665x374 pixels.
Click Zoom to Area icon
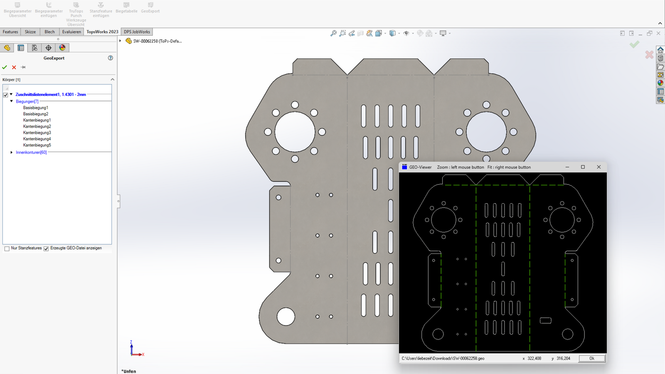(342, 33)
